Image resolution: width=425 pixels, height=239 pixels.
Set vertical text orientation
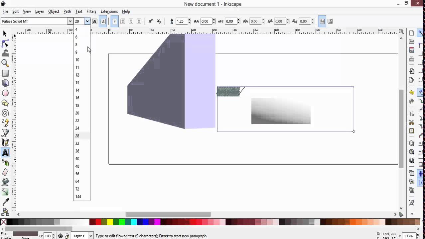[330, 21]
